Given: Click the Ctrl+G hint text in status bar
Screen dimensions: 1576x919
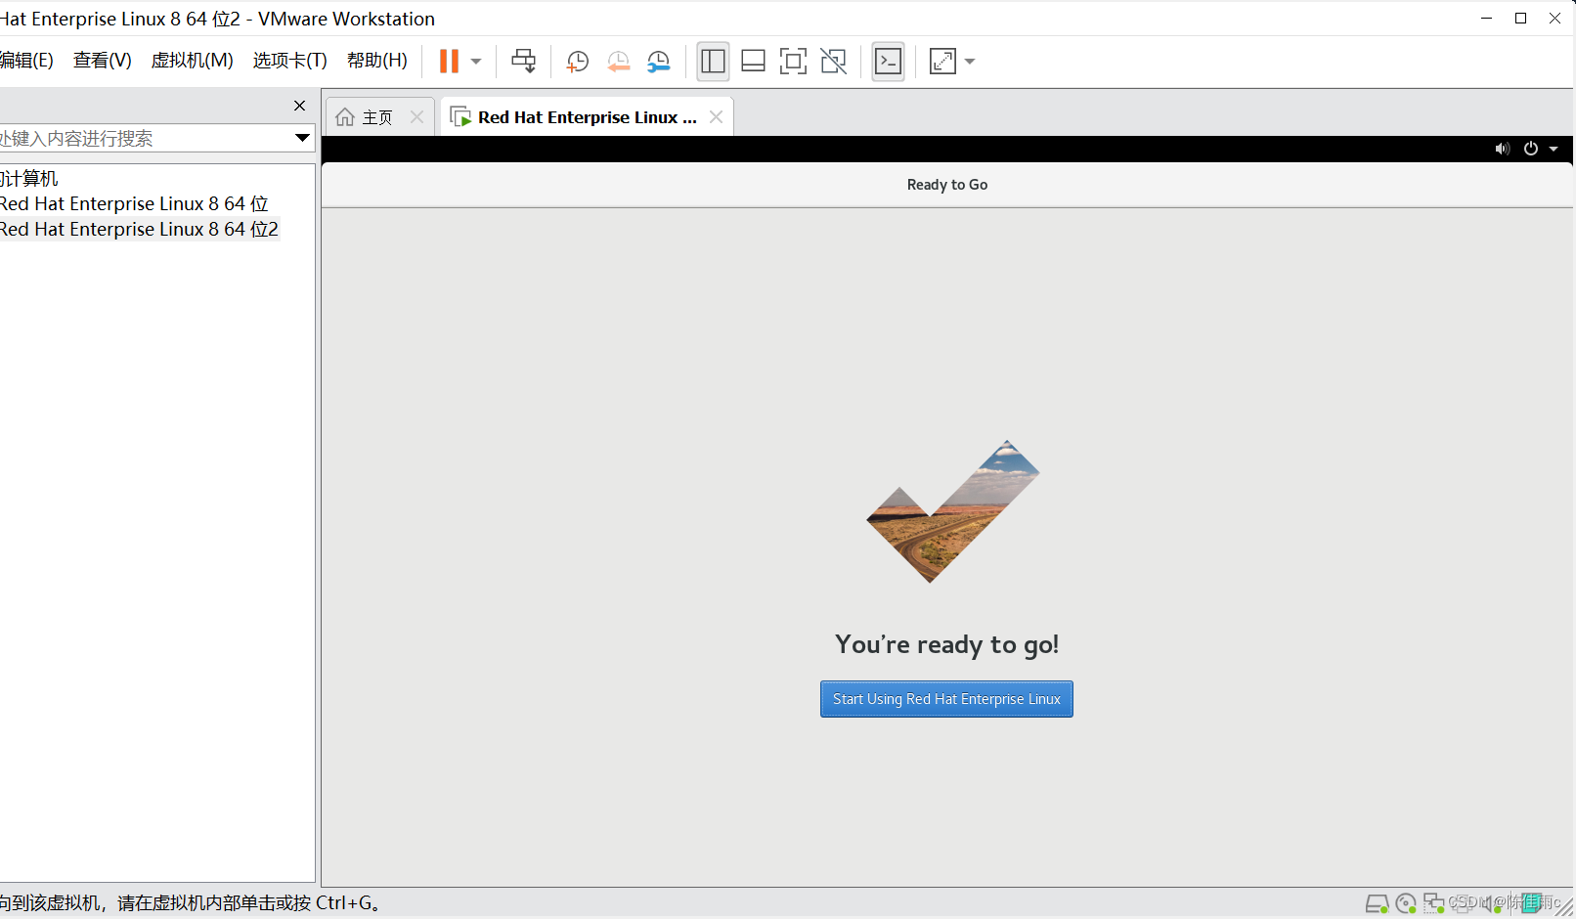Looking at the screenshot, I should pos(348,903).
